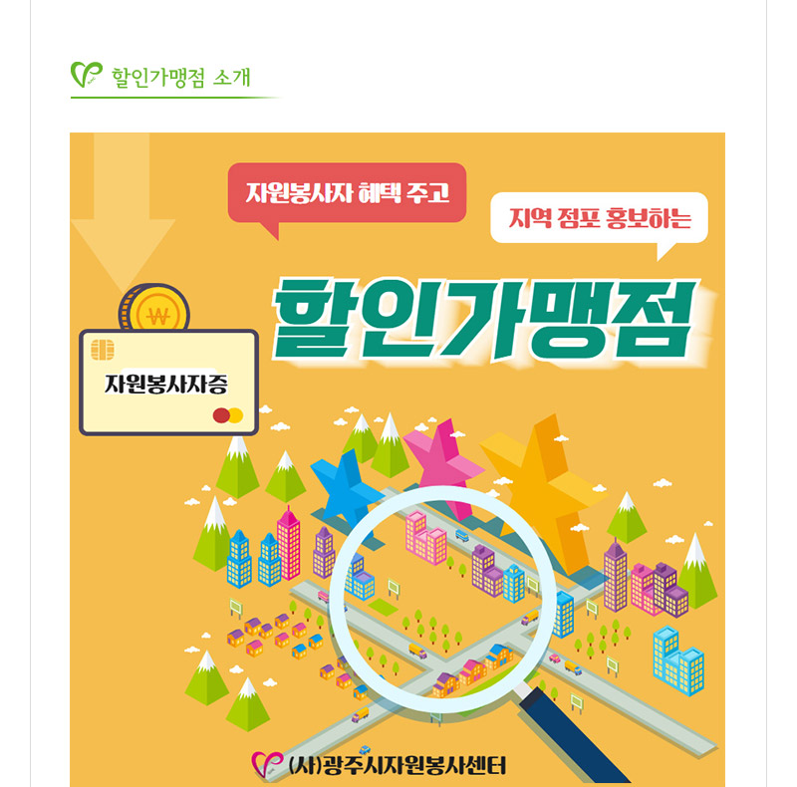Click the (사)광주시자원봉사센터 text
This screenshot has width=797, height=787.
click(x=397, y=765)
